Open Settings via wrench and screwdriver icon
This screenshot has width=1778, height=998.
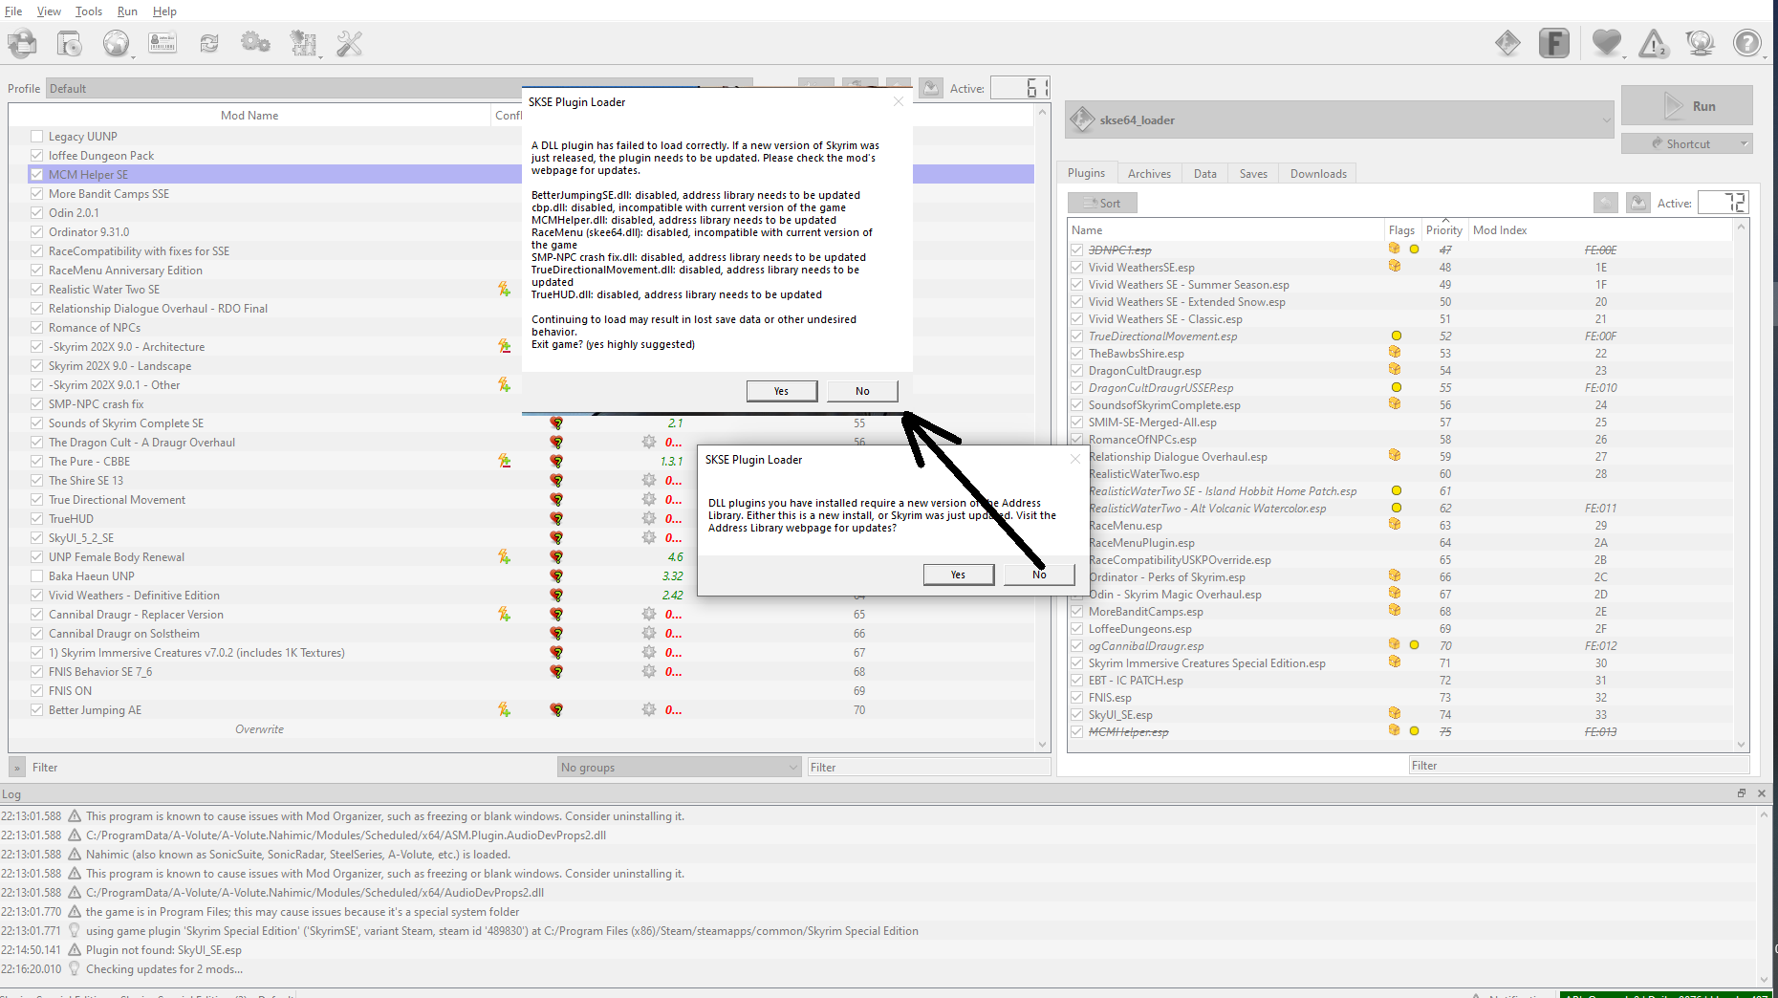(350, 43)
